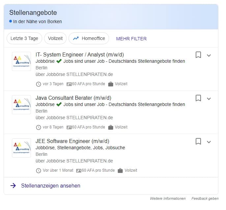Click 60 AFA pro Stunde in IT- System listing
Image resolution: width=226 pixels, height=210 pixels.
coord(88,84)
